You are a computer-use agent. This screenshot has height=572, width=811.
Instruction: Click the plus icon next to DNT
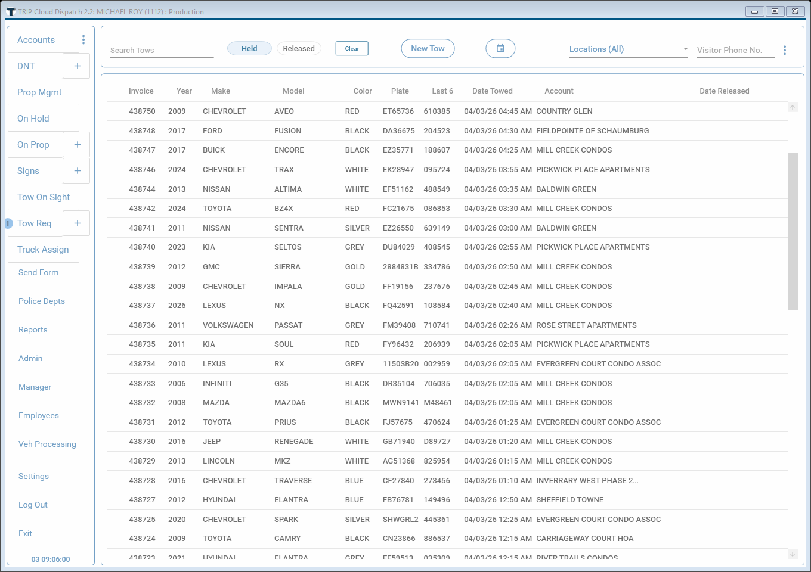point(76,66)
